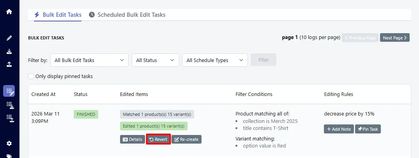Re-create the bulk edit task

(x=186, y=139)
